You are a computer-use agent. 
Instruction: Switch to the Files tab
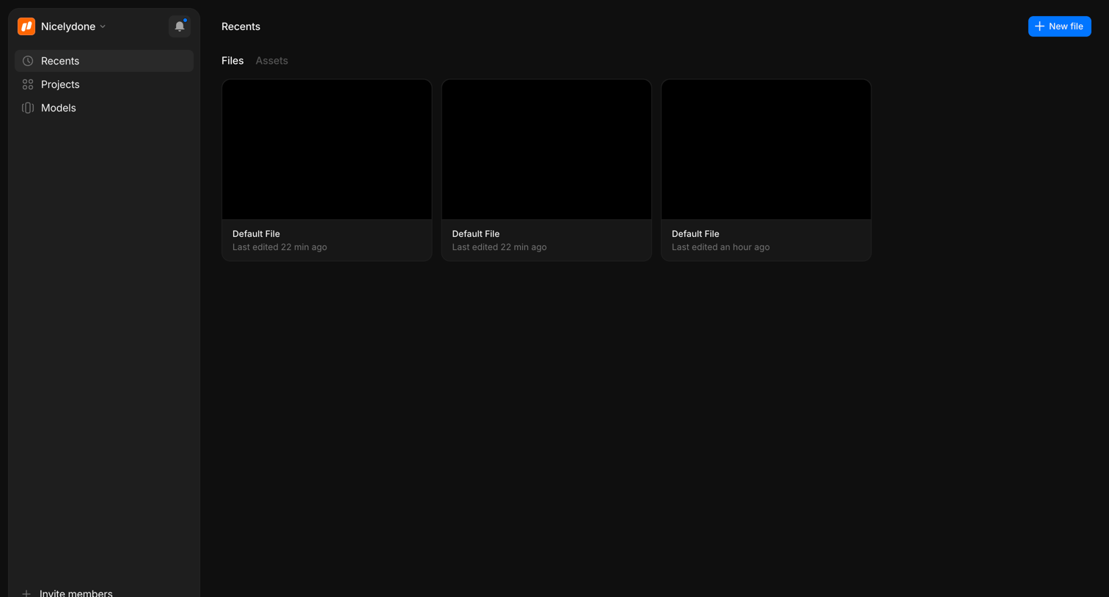point(233,61)
